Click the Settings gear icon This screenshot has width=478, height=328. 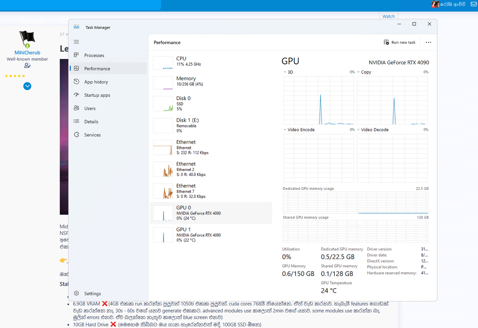click(76, 293)
